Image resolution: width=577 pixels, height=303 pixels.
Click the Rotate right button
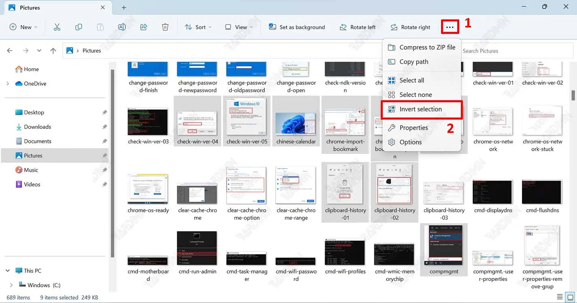(410, 27)
